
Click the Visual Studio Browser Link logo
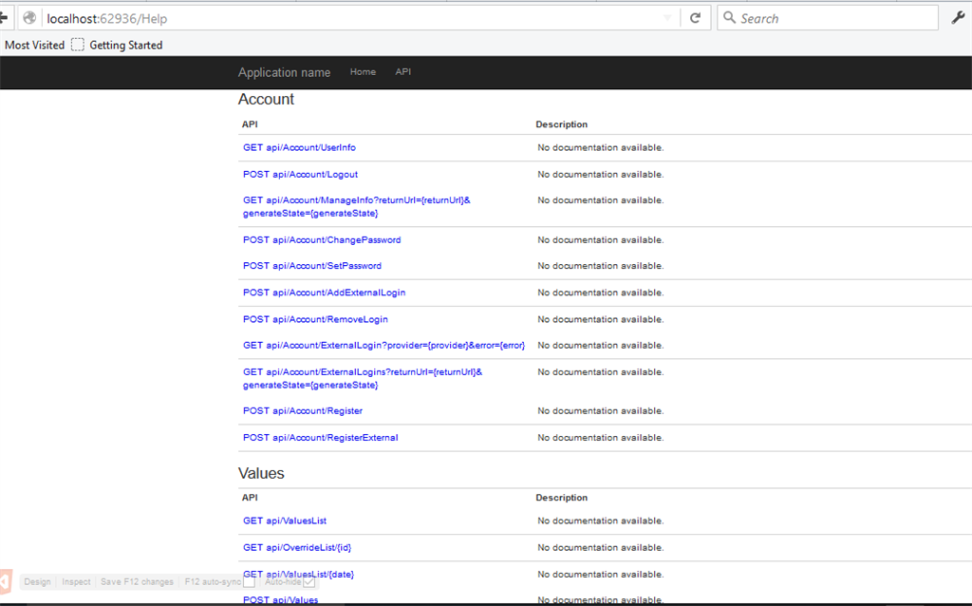pyautogui.click(x=6, y=581)
